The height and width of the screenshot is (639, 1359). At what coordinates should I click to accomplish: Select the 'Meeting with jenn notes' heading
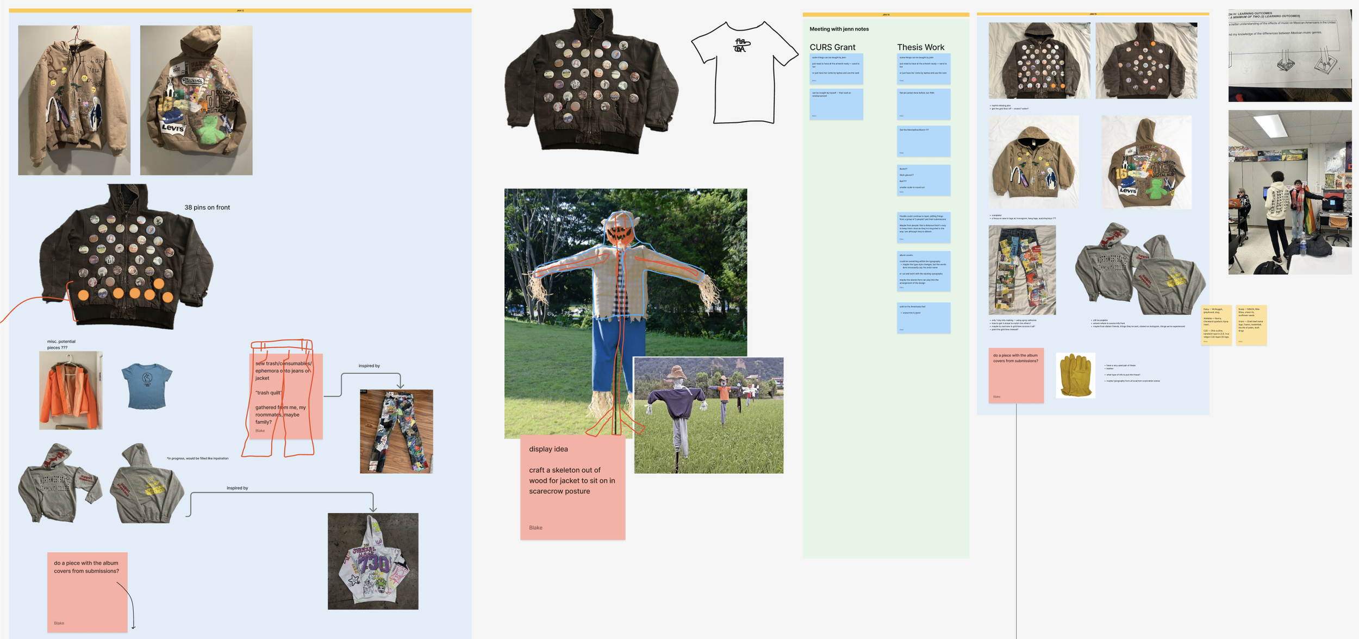pyautogui.click(x=840, y=28)
